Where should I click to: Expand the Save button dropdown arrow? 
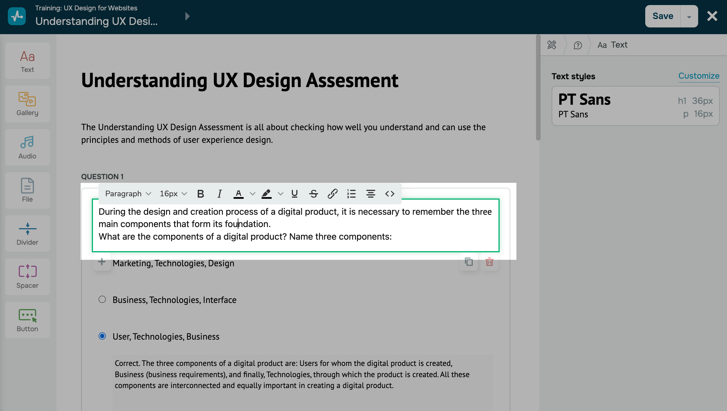click(x=689, y=17)
